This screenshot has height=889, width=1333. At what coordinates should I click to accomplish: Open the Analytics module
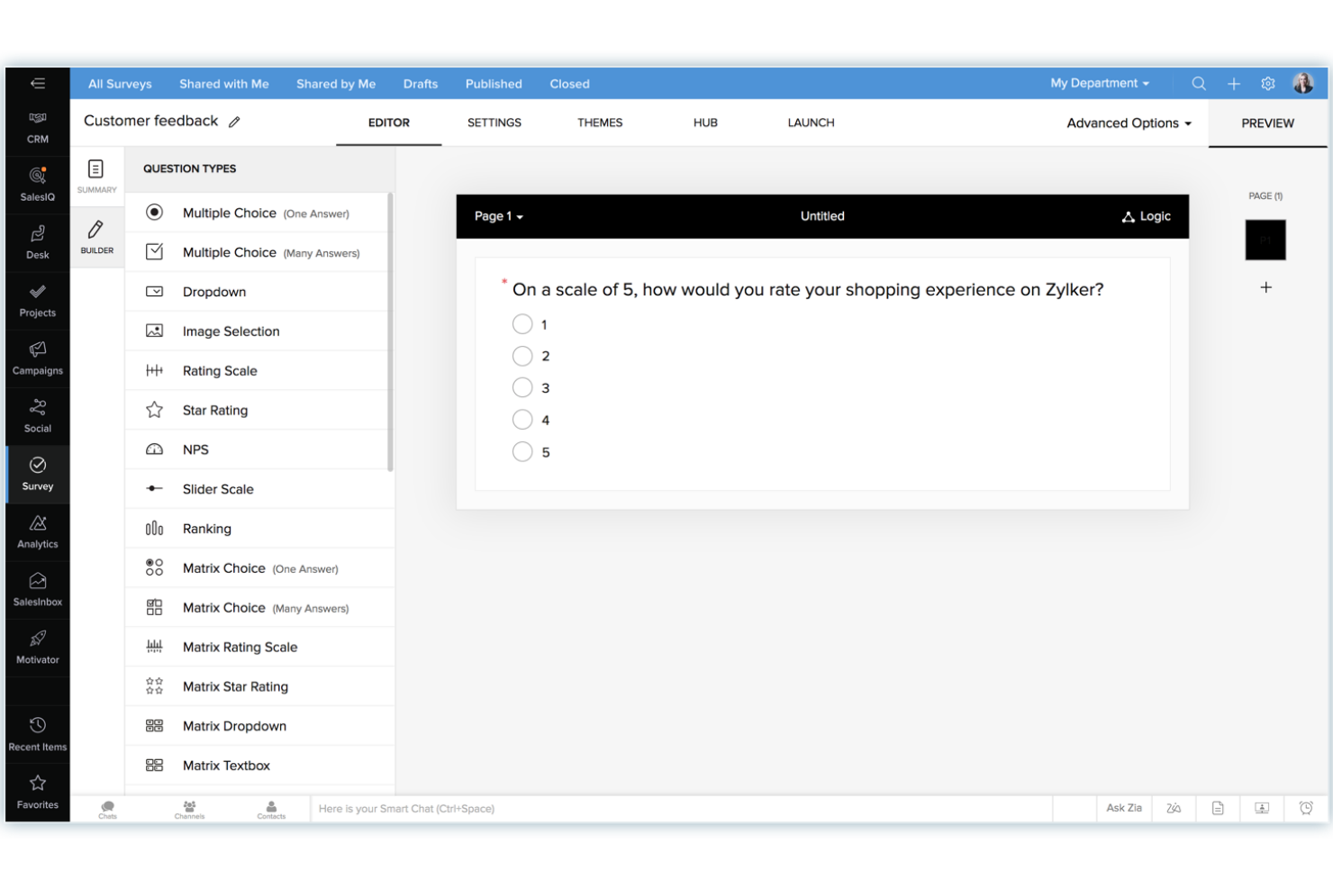(x=37, y=531)
